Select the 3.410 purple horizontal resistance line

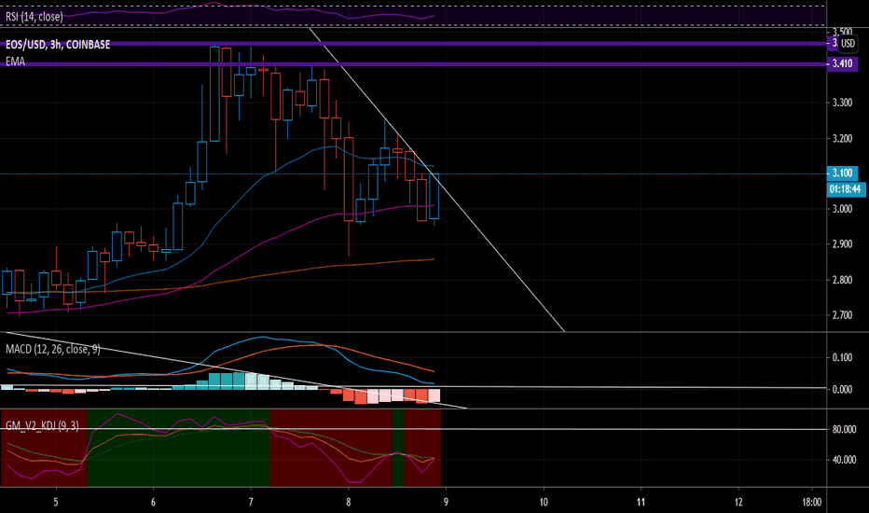[x=413, y=64]
